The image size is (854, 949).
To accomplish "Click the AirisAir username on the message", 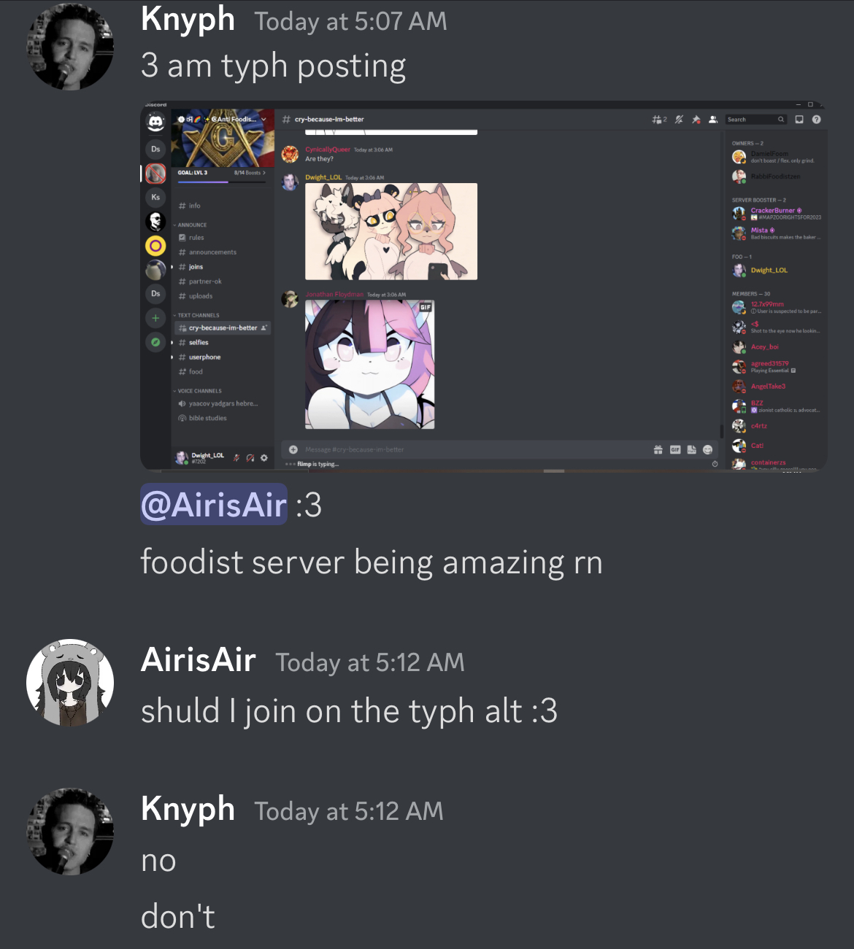I will pos(199,660).
